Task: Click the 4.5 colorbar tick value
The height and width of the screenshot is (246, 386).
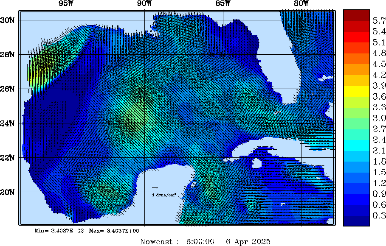Action: click(x=379, y=64)
